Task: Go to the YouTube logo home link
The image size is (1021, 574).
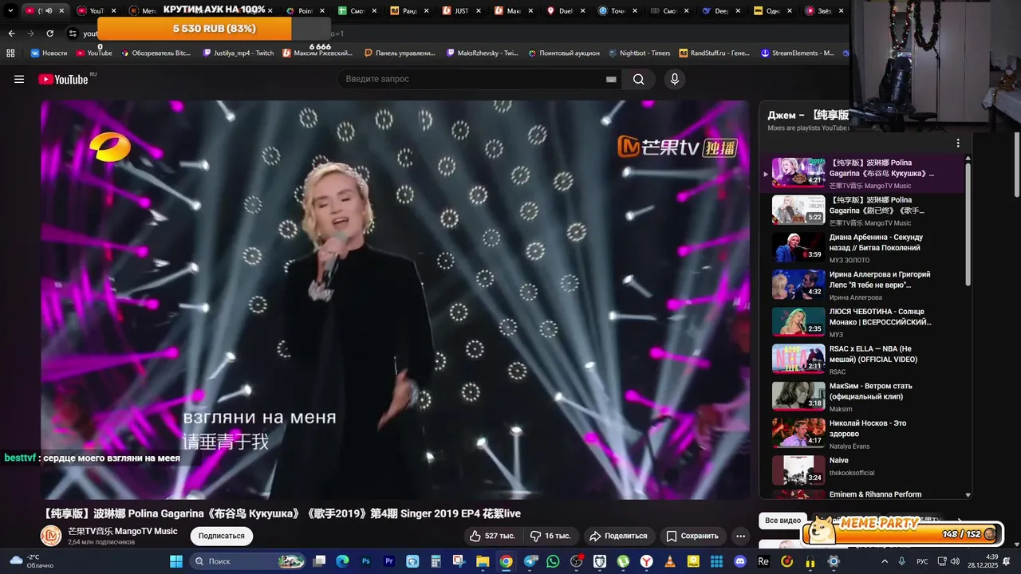Action: (x=63, y=79)
